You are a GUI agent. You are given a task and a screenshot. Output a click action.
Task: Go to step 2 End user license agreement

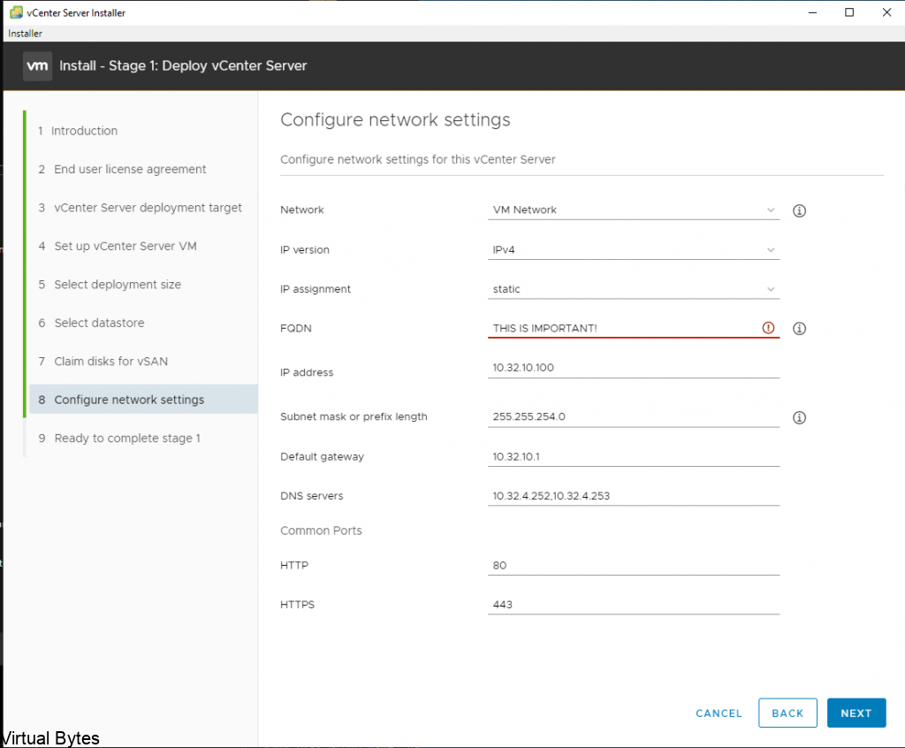(122, 169)
